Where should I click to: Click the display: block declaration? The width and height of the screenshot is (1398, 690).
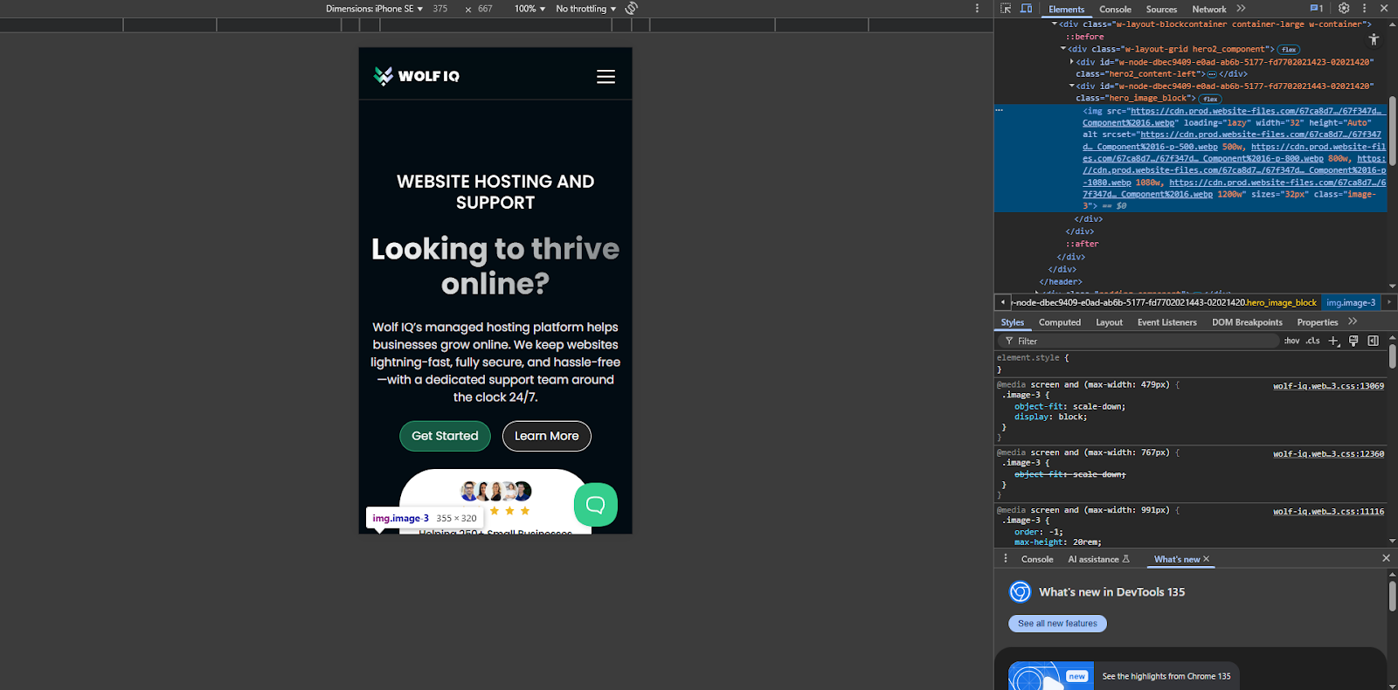1051,417
